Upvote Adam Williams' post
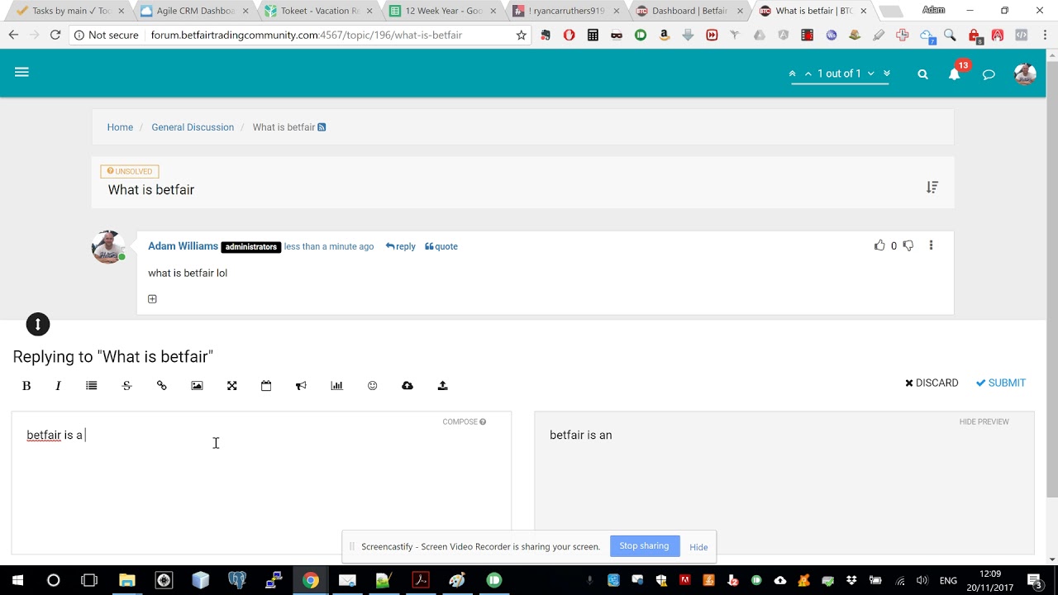1058x595 pixels. point(879,245)
